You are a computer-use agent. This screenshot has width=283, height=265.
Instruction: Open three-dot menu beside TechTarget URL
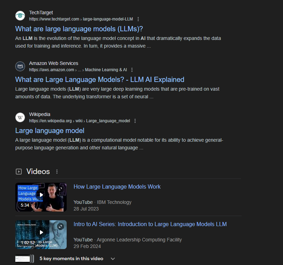pos(138,19)
